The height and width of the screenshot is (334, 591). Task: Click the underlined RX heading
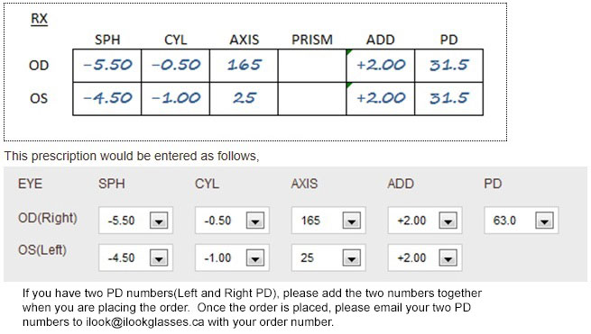click(39, 19)
